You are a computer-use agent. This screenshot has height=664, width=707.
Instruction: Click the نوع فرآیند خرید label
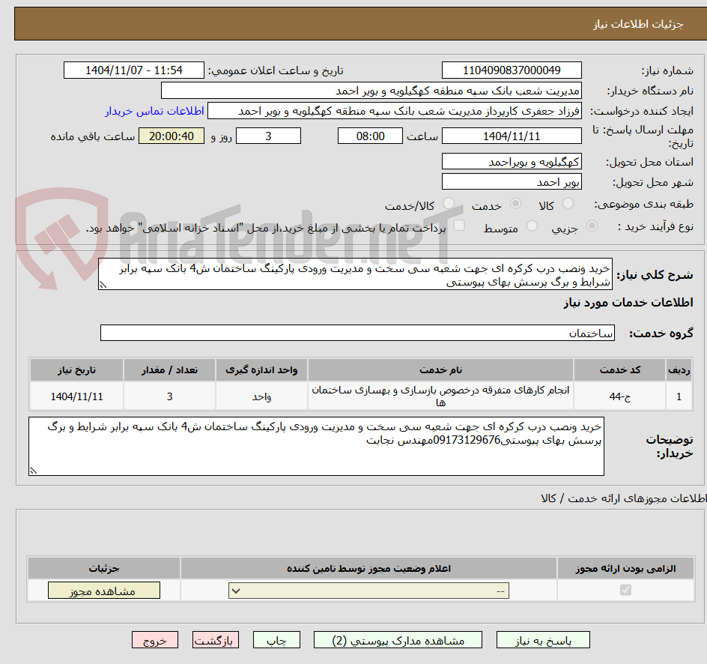point(655,226)
